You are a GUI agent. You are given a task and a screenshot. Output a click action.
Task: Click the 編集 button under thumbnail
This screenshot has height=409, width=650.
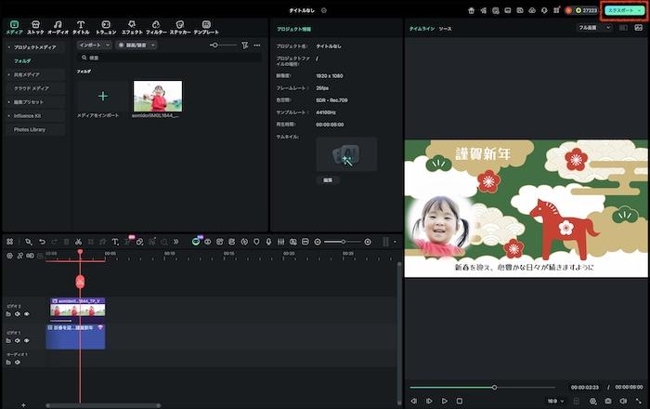(x=328, y=180)
